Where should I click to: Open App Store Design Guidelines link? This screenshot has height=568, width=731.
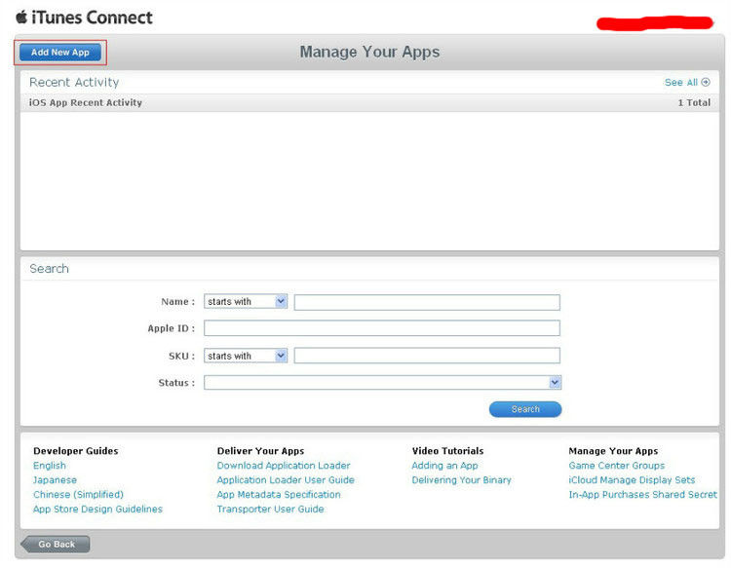pyautogui.click(x=97, y=509)
